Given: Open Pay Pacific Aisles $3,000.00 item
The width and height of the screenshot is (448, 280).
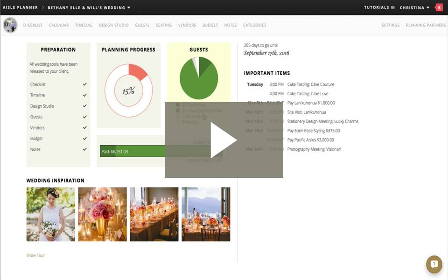Looking at the screenshot, I should click(x=311, y=140).
